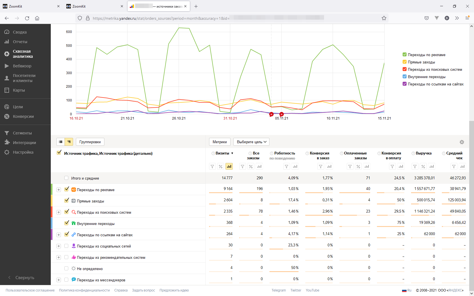The image size is (474, 296).
Task: Click the bar chart icon under Визиты
Action: click(x=229, y=167)
